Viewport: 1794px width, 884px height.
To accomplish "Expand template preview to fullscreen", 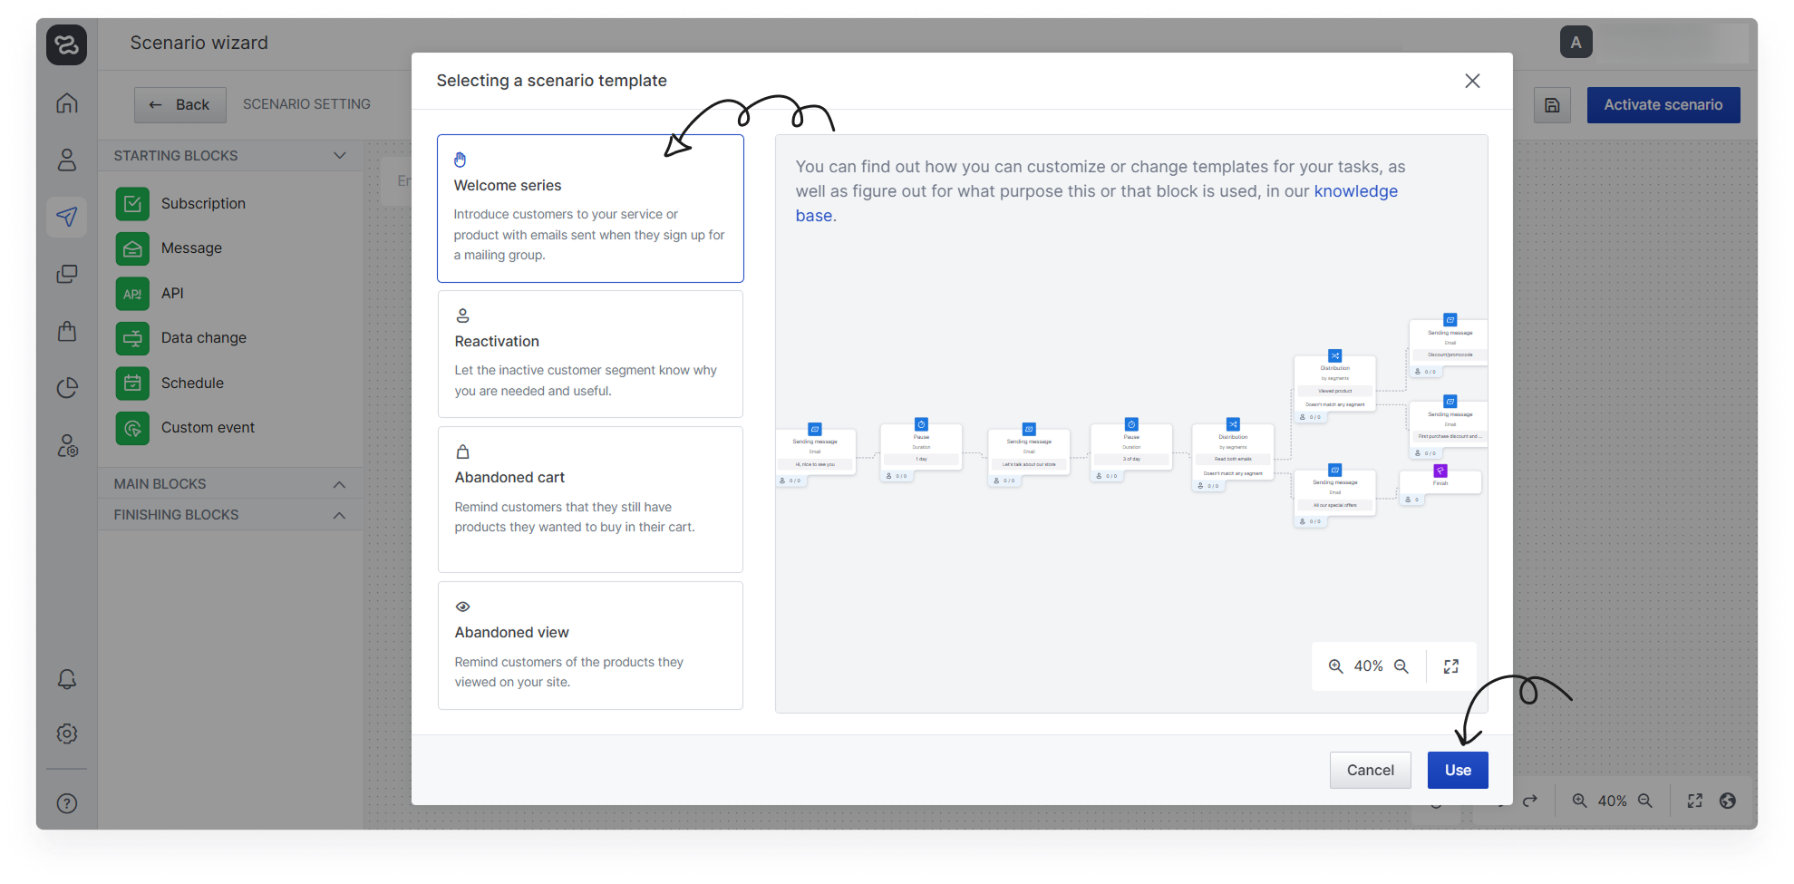I will click(1451, 666).
